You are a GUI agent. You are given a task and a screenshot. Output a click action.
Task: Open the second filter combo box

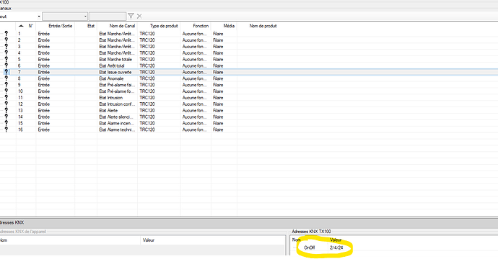click(x=65, y=16)
